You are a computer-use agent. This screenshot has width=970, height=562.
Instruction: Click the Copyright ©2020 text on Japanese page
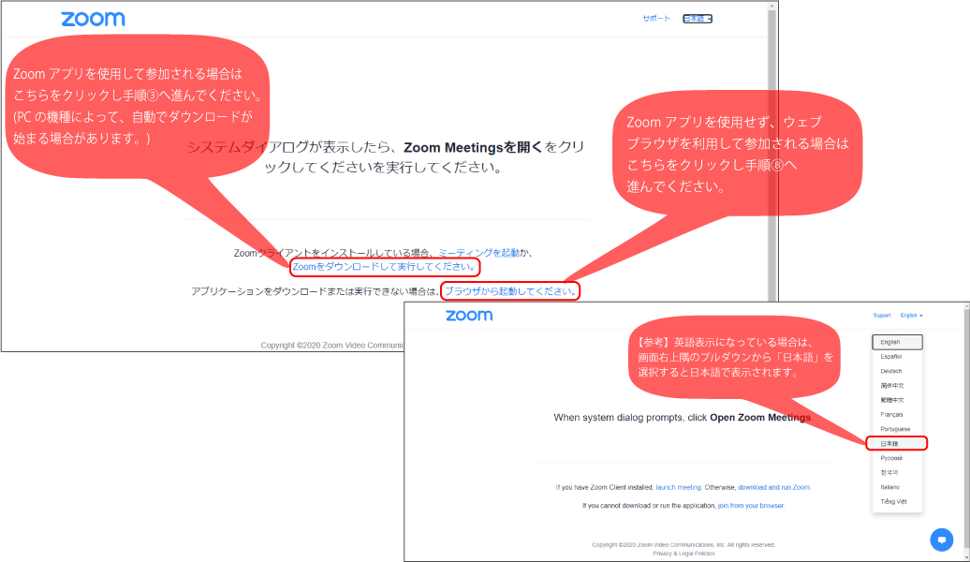(x=331, y=346)
